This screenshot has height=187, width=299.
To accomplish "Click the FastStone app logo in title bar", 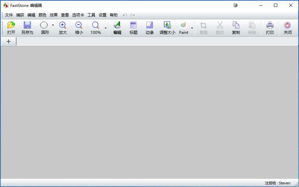I will pyautogui.click(x=6, y=5).
